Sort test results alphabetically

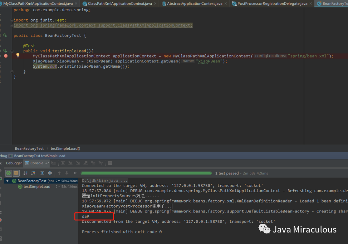point(25,173)
